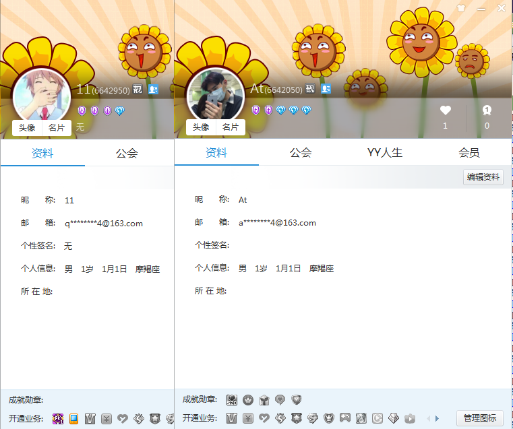
Task: Click the username 11(6642950) in the header
Action: point(103,89)
